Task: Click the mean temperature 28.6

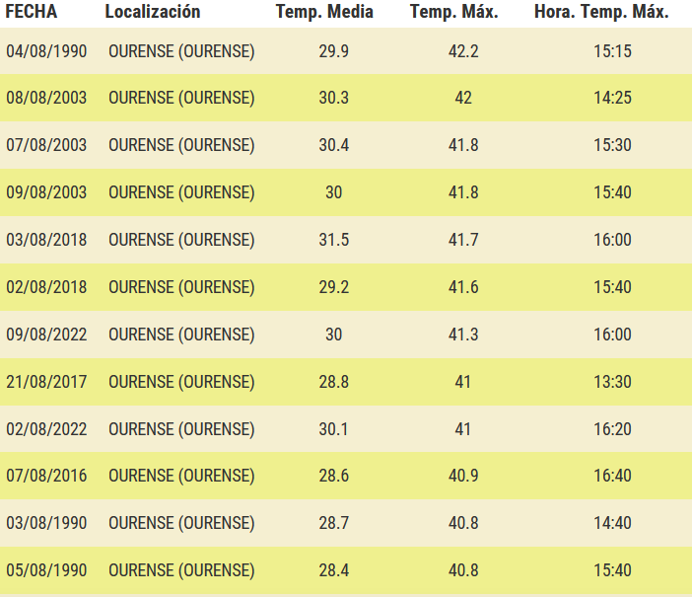Action: coord(334,476)
